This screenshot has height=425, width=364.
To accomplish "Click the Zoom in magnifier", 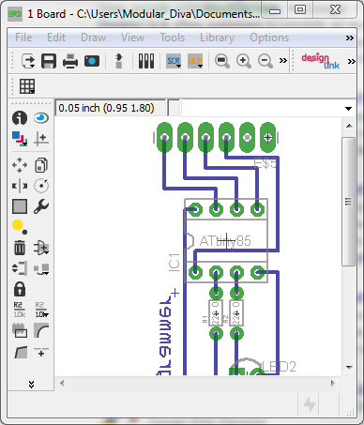I will [x=244, y=61].
